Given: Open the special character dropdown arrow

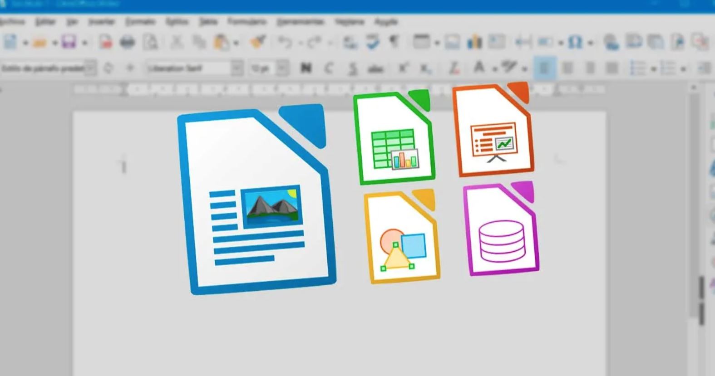Looking at the screenshot, I should coord(590,44).
